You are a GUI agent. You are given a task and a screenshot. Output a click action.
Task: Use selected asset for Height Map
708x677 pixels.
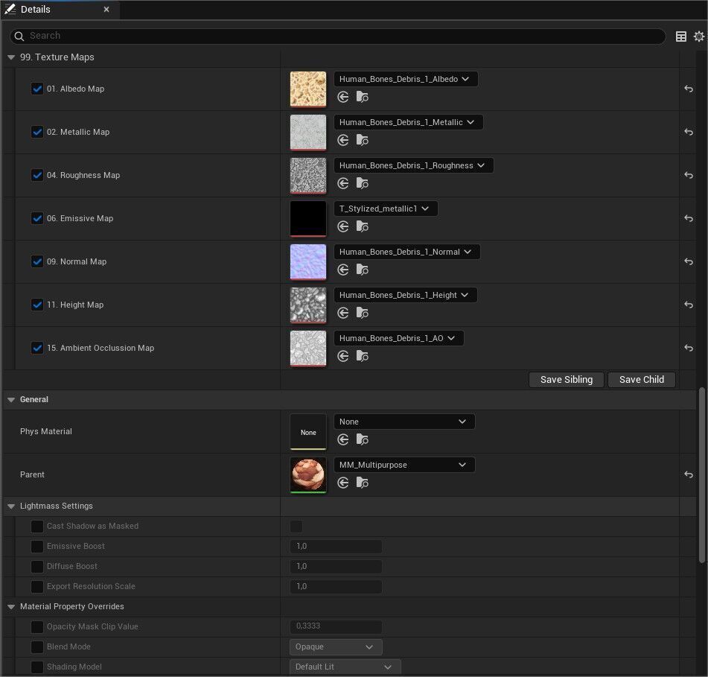[x=343, y=313]
